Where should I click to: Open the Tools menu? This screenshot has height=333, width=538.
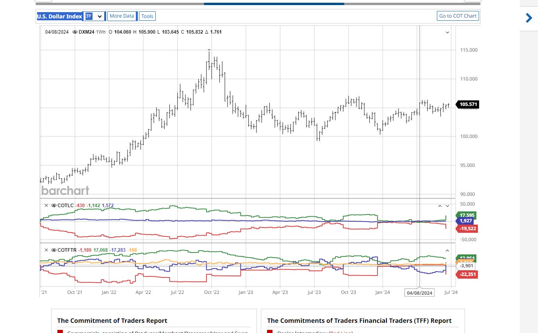point(147,16)
